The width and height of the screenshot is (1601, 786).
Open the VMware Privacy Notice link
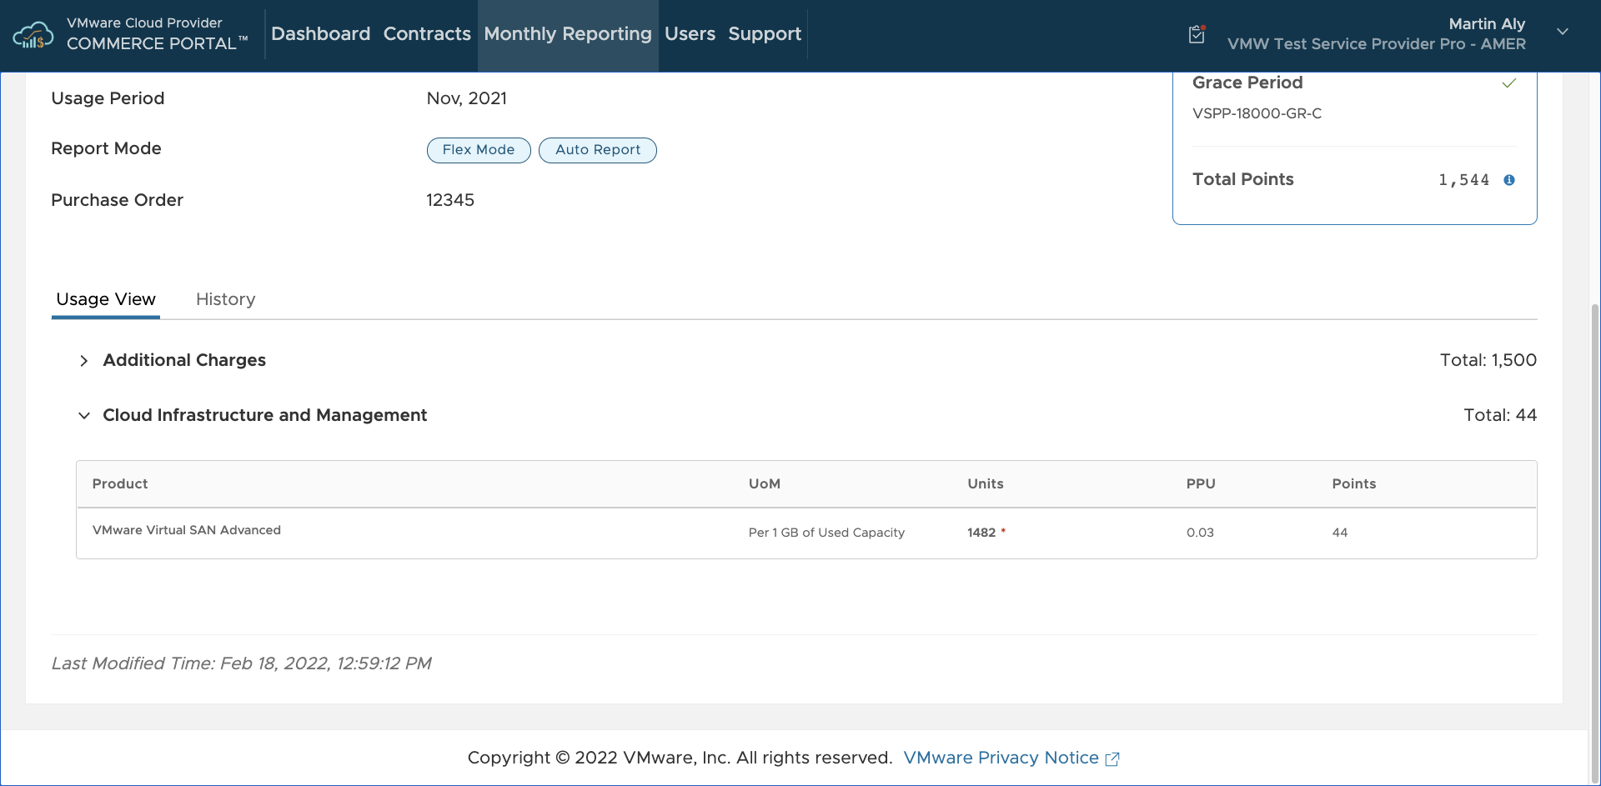pyautogui.click(x=1001, y=758)
